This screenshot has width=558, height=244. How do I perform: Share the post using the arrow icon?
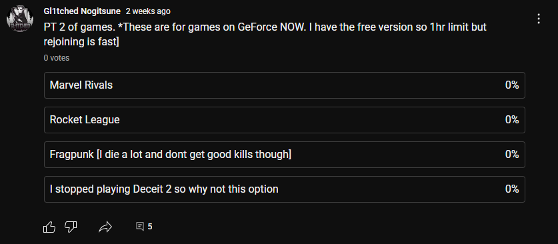coord(105,227)
